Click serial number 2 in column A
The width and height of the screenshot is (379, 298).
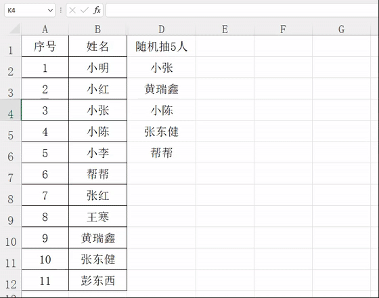(x=45, y=89)
